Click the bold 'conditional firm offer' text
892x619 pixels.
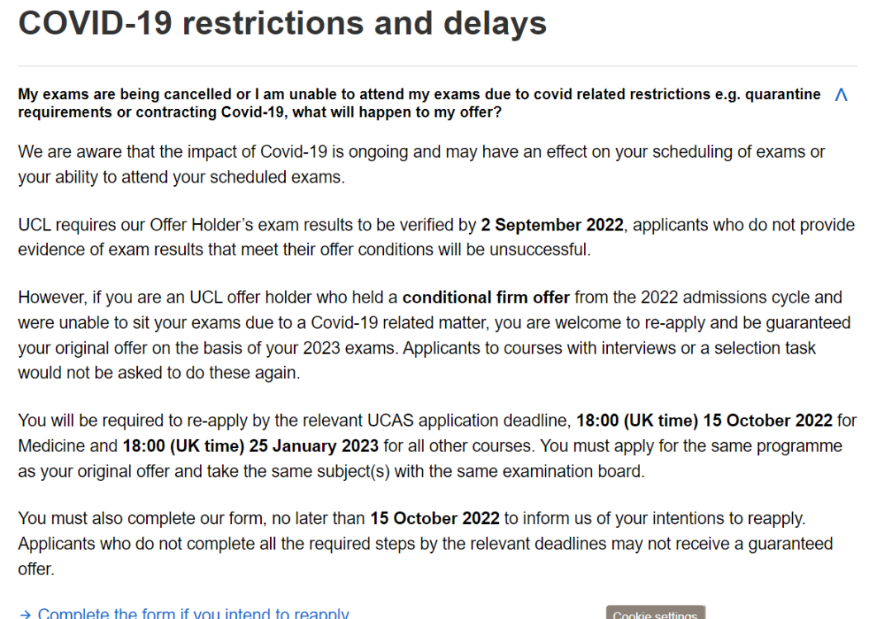click(486, 298)
